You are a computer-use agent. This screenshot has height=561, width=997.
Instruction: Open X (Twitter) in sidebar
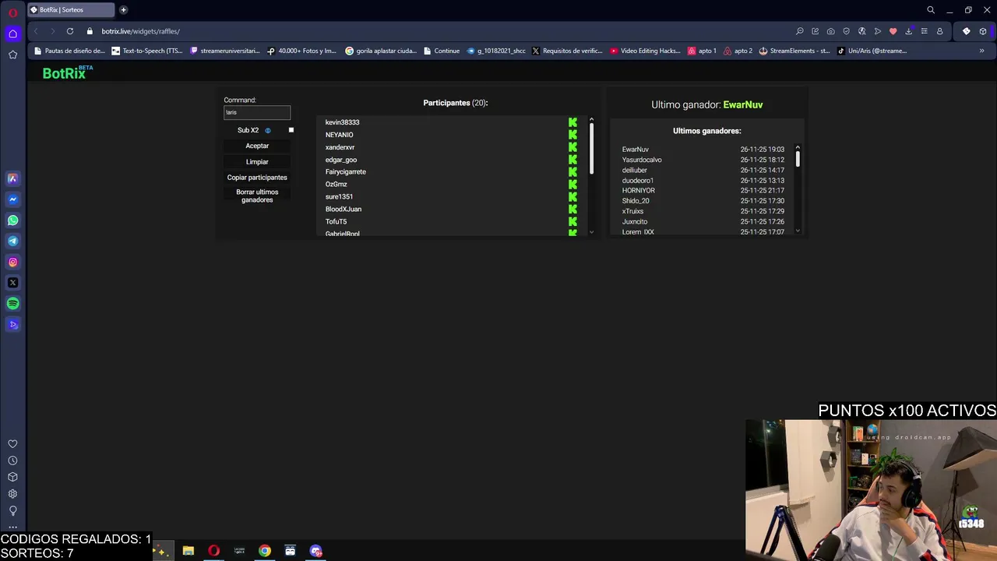pyautogui.click(x=12, y=283)
